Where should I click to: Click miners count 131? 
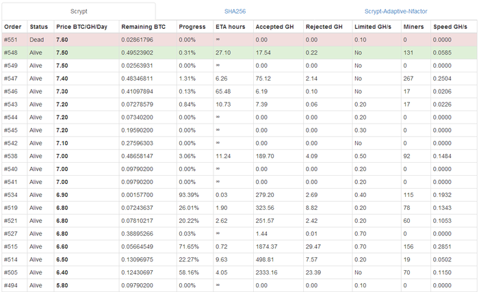tap(408, 53)
